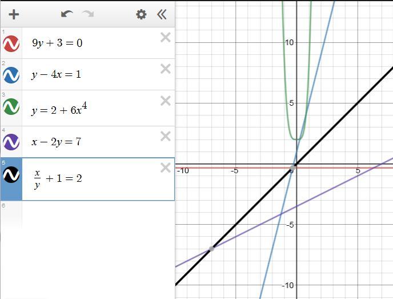Viewport: 393px width, 299px height.
Task: Redo the undone change
Action: click(x=88, y=14)
